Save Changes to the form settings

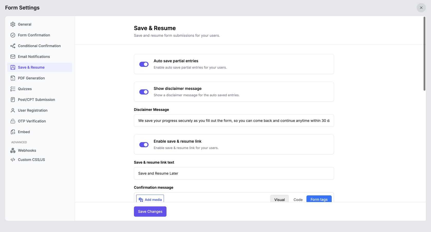(150, 212)
